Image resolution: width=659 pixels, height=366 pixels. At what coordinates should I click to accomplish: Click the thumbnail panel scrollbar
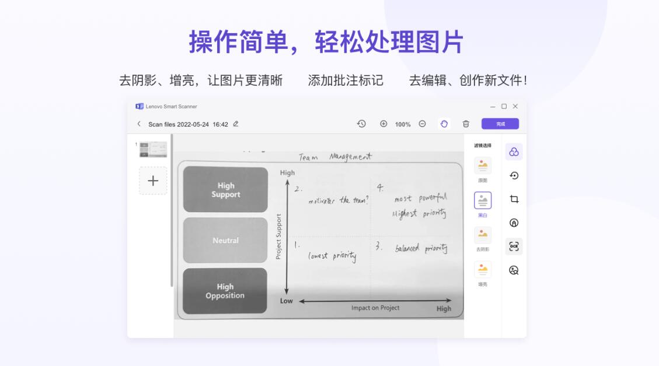coord(172,210)
